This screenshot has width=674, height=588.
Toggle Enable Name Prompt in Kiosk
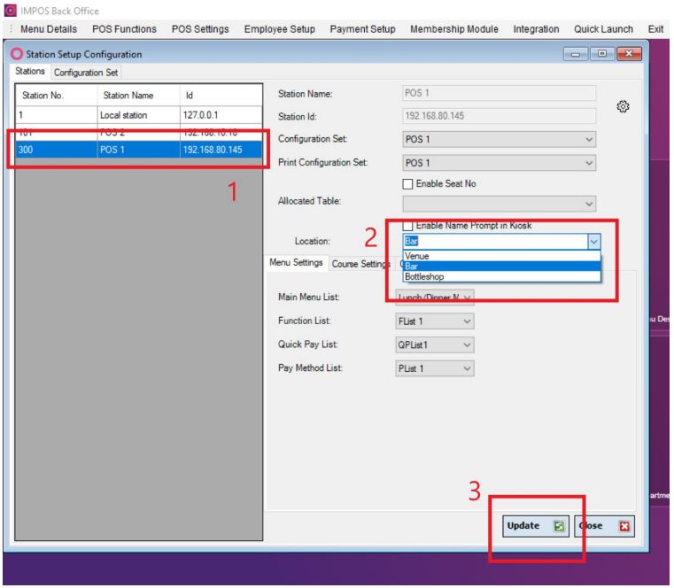click(x=409, y=227)
